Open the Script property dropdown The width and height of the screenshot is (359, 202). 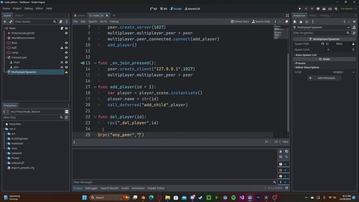click(354, 72)
